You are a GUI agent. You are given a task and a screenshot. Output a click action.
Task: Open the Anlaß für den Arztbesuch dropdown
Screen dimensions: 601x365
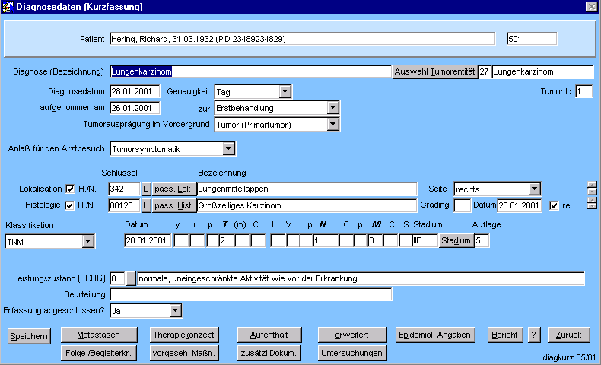(229, 149)
